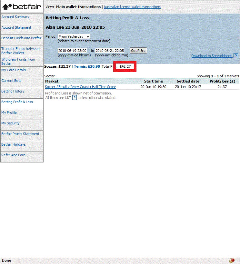This screenshot has width=240, height=264.
Task: Click the Profit/loss (£) column header
Action: coord(222,81)
